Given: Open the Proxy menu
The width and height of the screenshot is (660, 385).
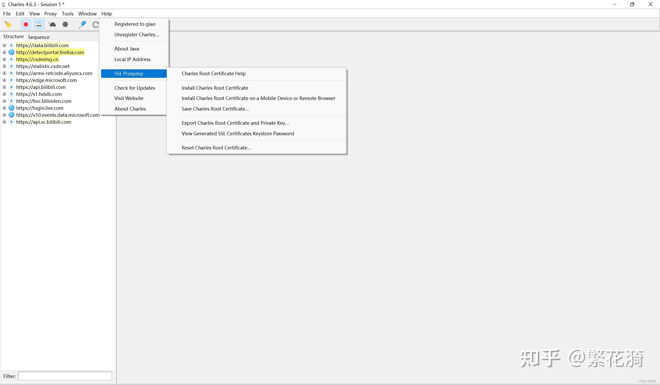Looking at the screenshot, I should coord(50,14).
